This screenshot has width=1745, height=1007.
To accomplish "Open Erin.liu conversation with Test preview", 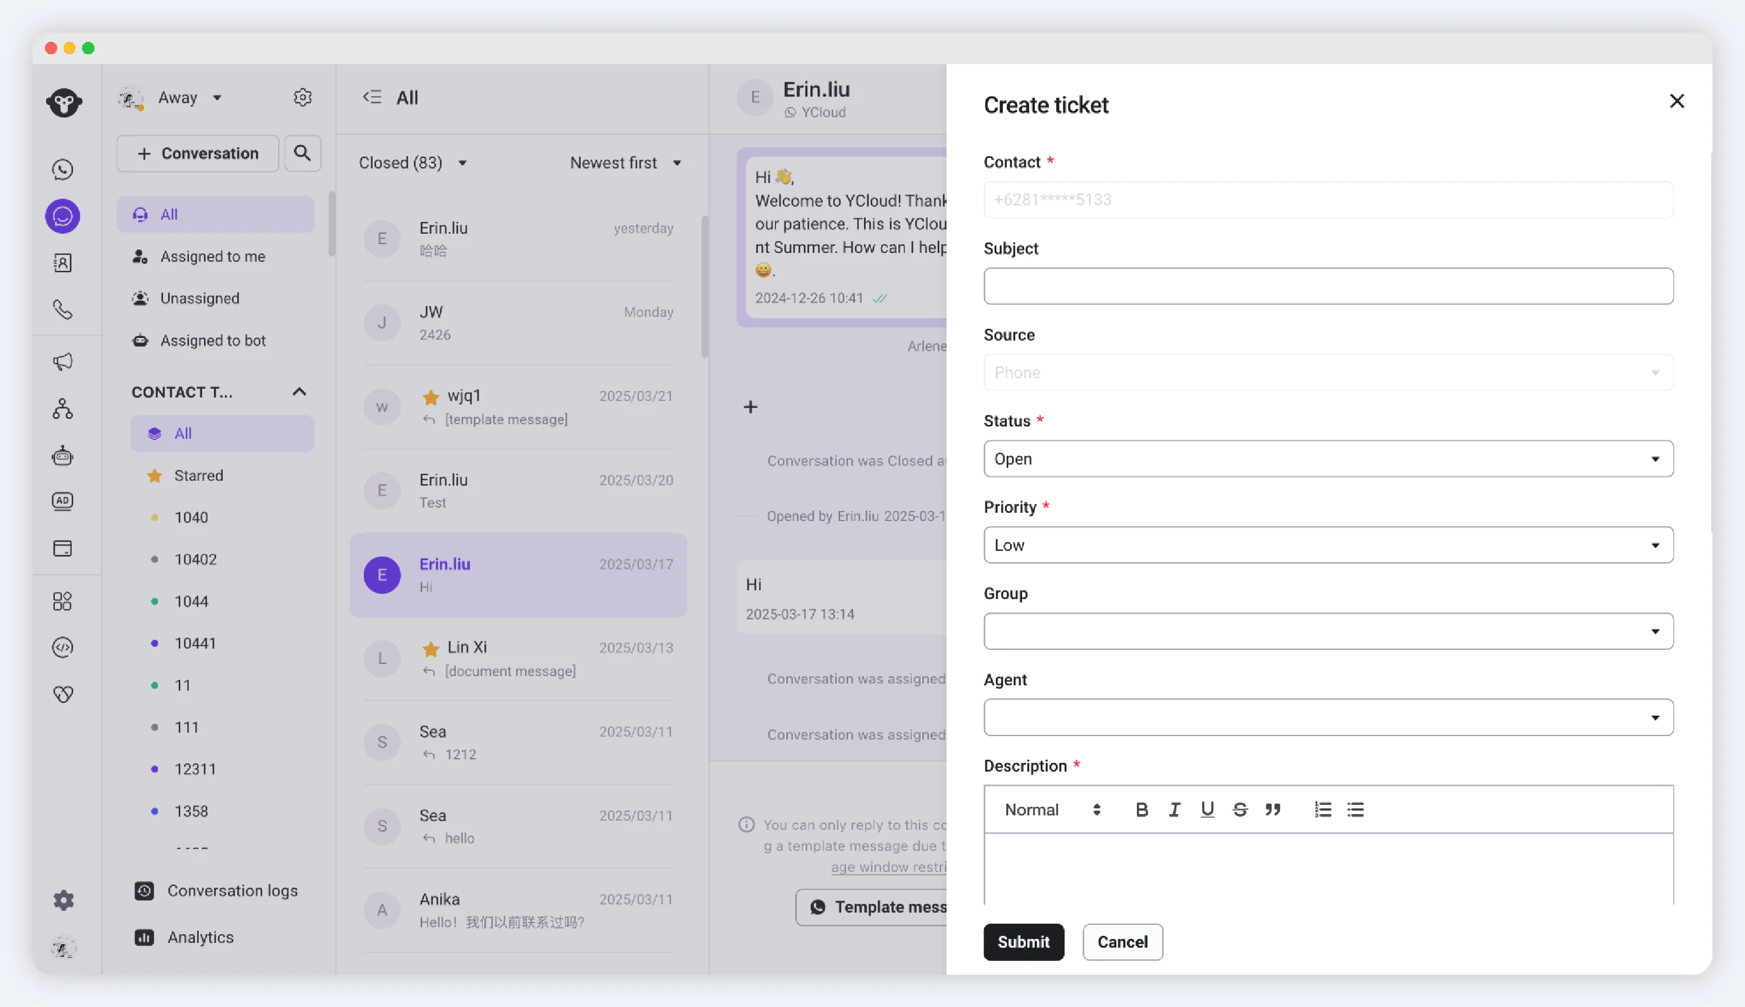I will 518,491.
